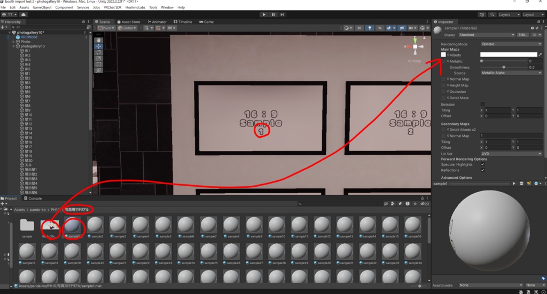Toggle scene effects (skybox, fog)
The width and height of the screenshot is (547, 294).
point(389,28)
